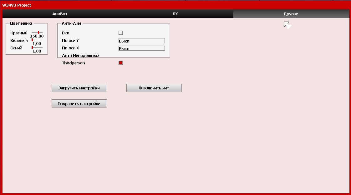Click the right end of Синий slider track
This screenshot has height=195, width=351.
click(x=42, y=47)
